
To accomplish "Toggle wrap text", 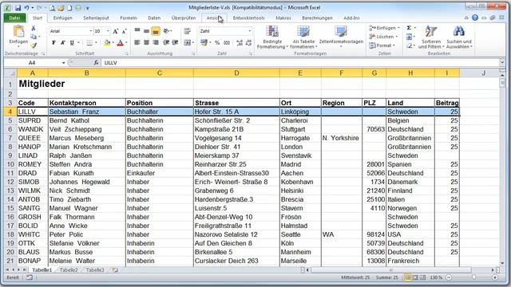I will pos(187,31).
